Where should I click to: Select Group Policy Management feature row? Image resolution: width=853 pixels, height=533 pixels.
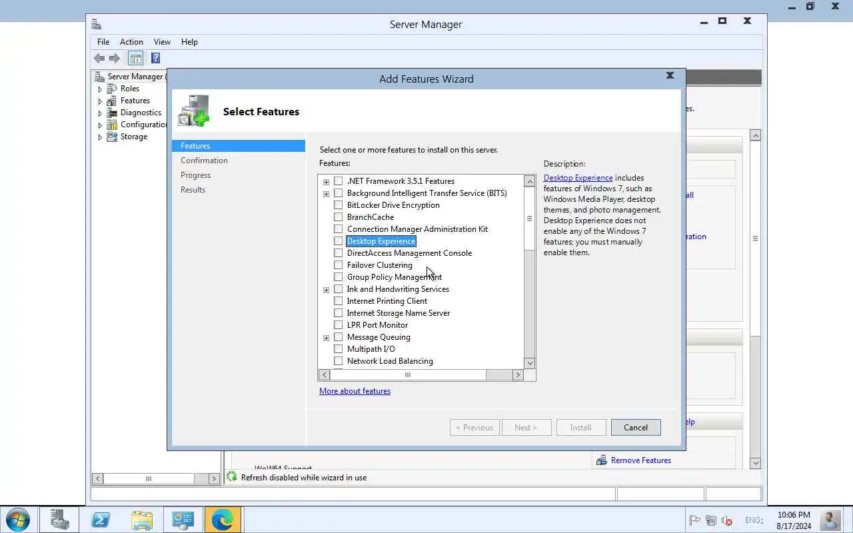point(394,277)
